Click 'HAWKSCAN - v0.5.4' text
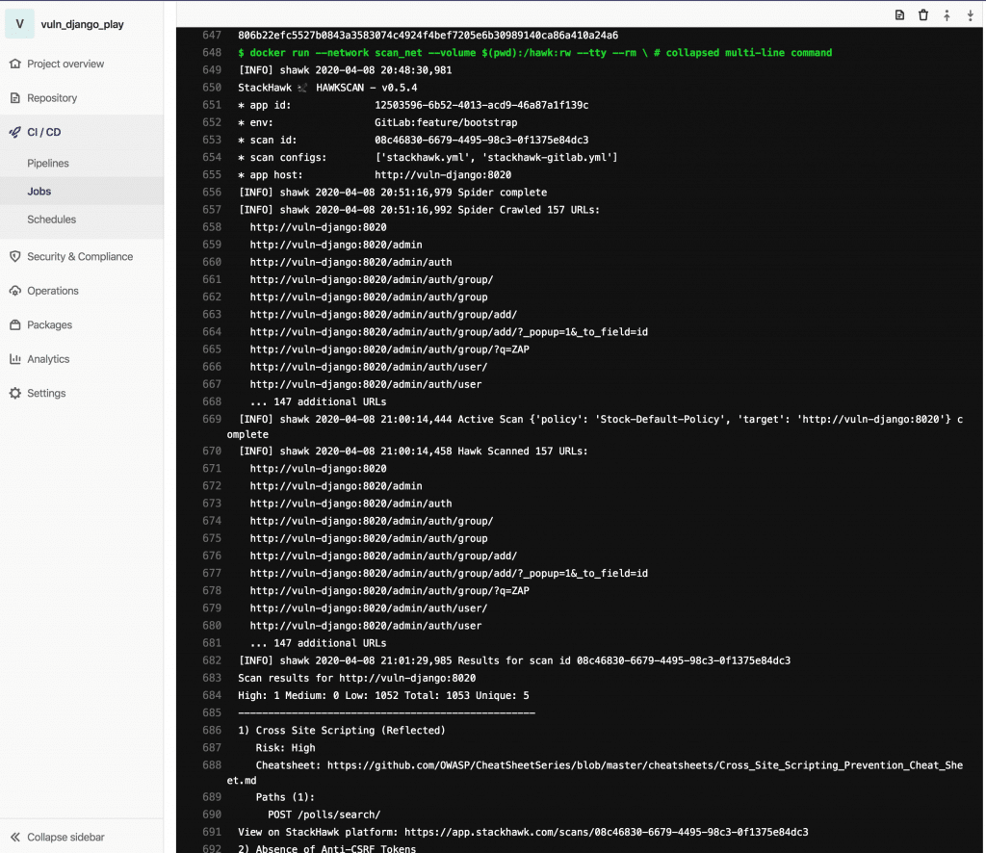The width and height of the screenshot is (986, 853). [x=367, y=88]
